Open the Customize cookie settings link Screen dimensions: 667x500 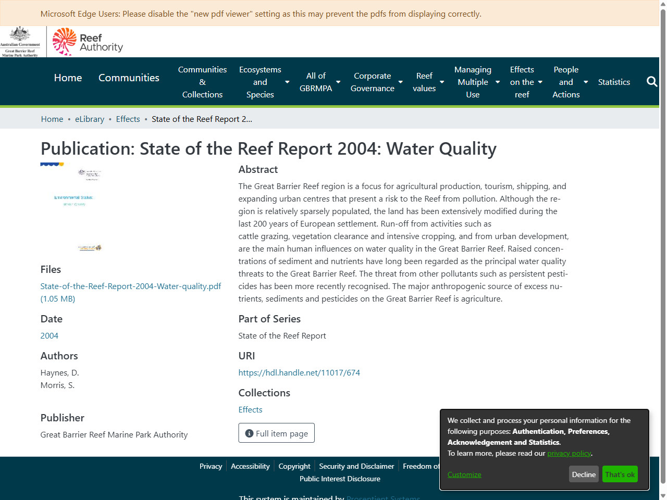(464, 474)
